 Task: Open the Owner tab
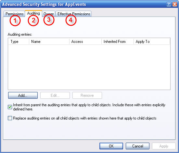(49, 14)
